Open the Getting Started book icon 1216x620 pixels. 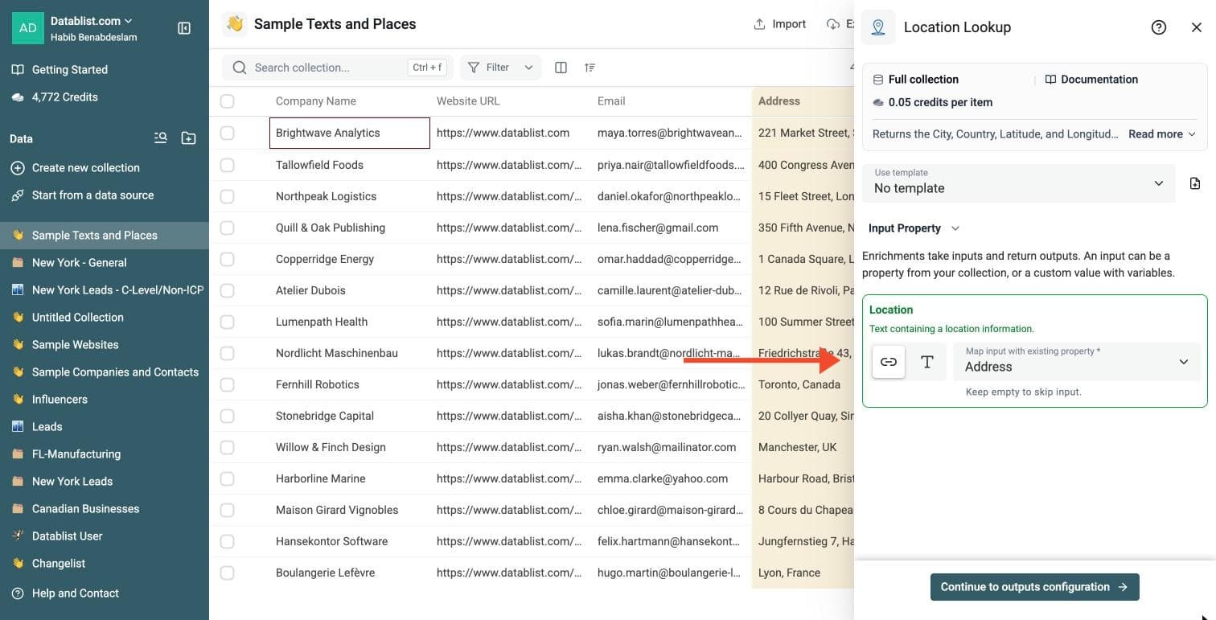pyautogui.click(x=18, y=70)
